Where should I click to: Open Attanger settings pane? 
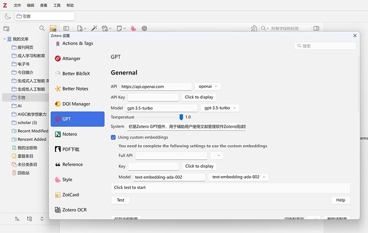click(x=77, y=59)
